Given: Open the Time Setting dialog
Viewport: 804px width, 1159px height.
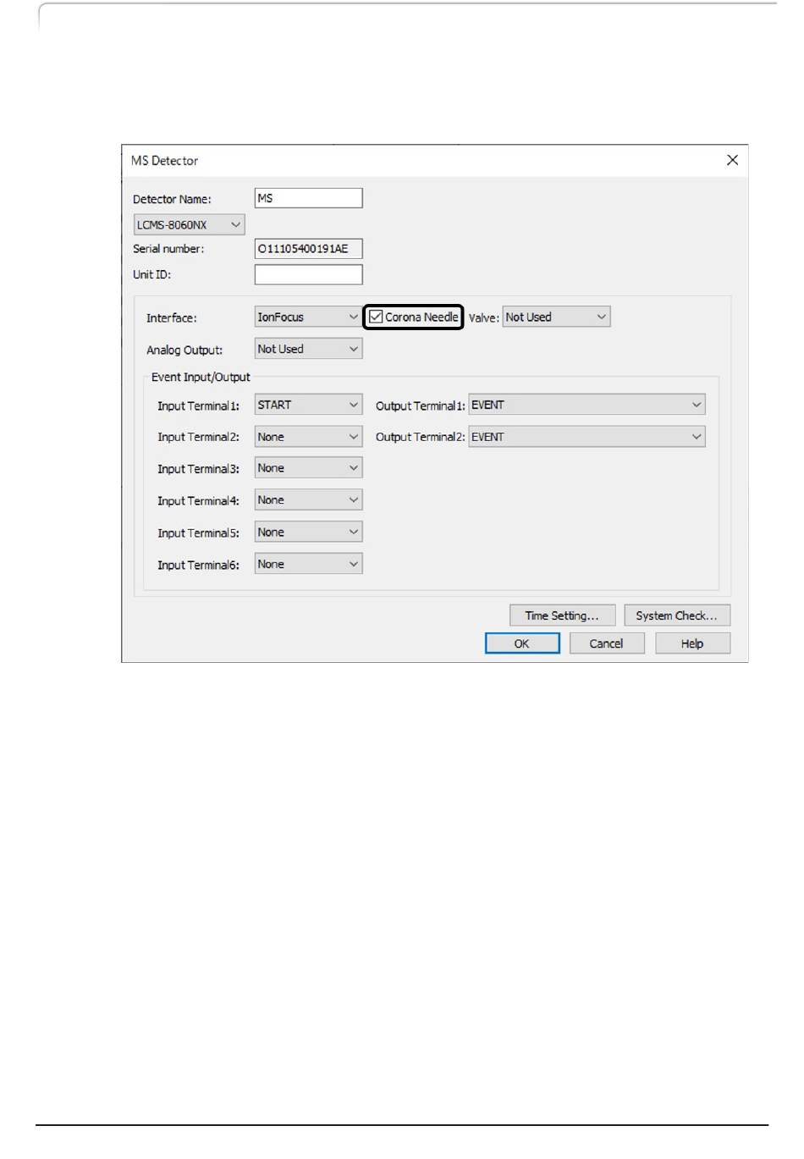Looking at the screenshot, I should 562,615.
